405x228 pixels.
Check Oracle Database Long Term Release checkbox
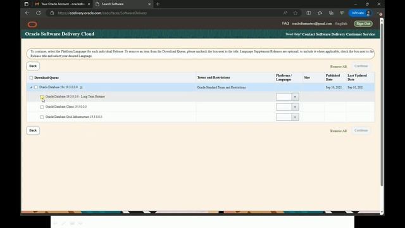tap(42, 97)
